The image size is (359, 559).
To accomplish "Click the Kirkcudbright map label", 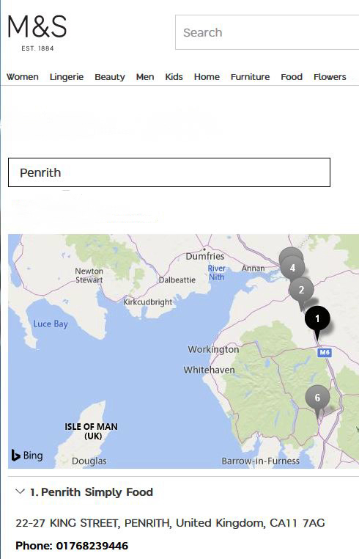I will pos(148,302).
